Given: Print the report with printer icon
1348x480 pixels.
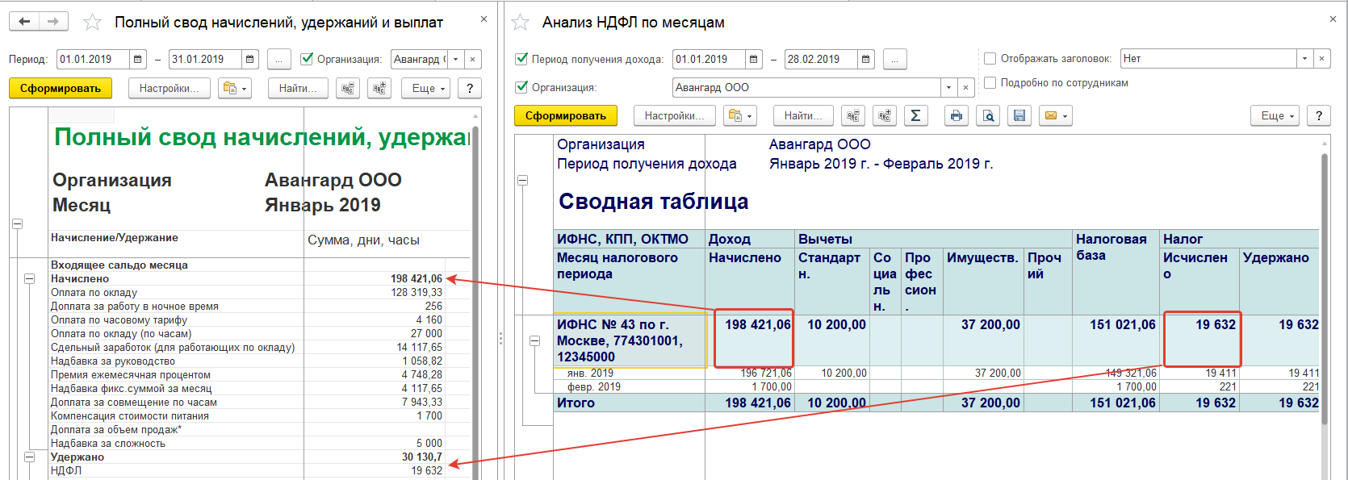Looking at the screenshot, I should coord(957,115).
